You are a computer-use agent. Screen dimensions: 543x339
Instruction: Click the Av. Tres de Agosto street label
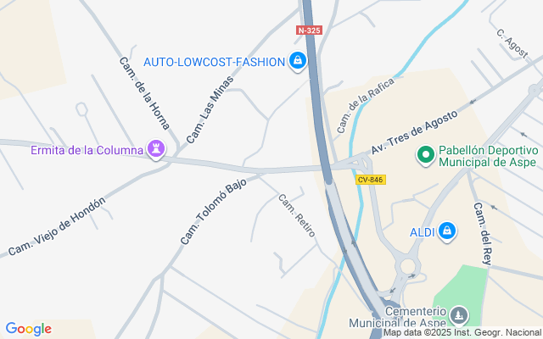tap(414, 133)
